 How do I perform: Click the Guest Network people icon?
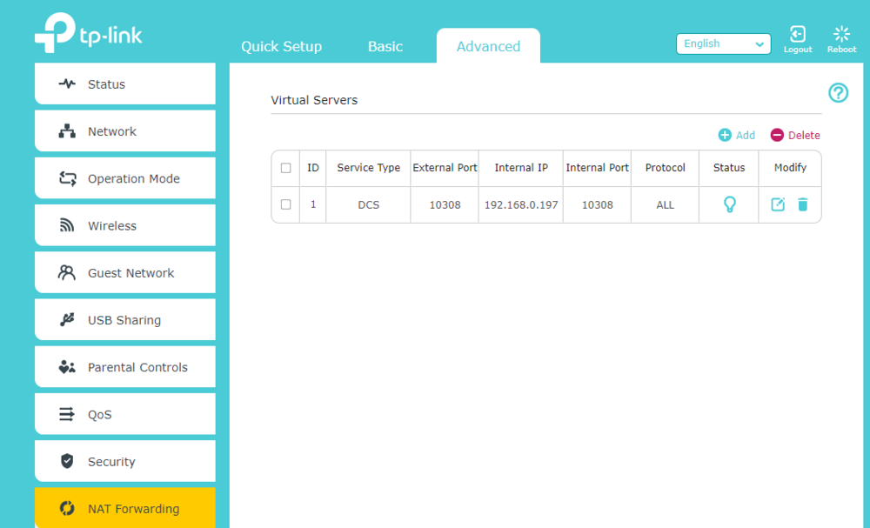coord(67,272)
